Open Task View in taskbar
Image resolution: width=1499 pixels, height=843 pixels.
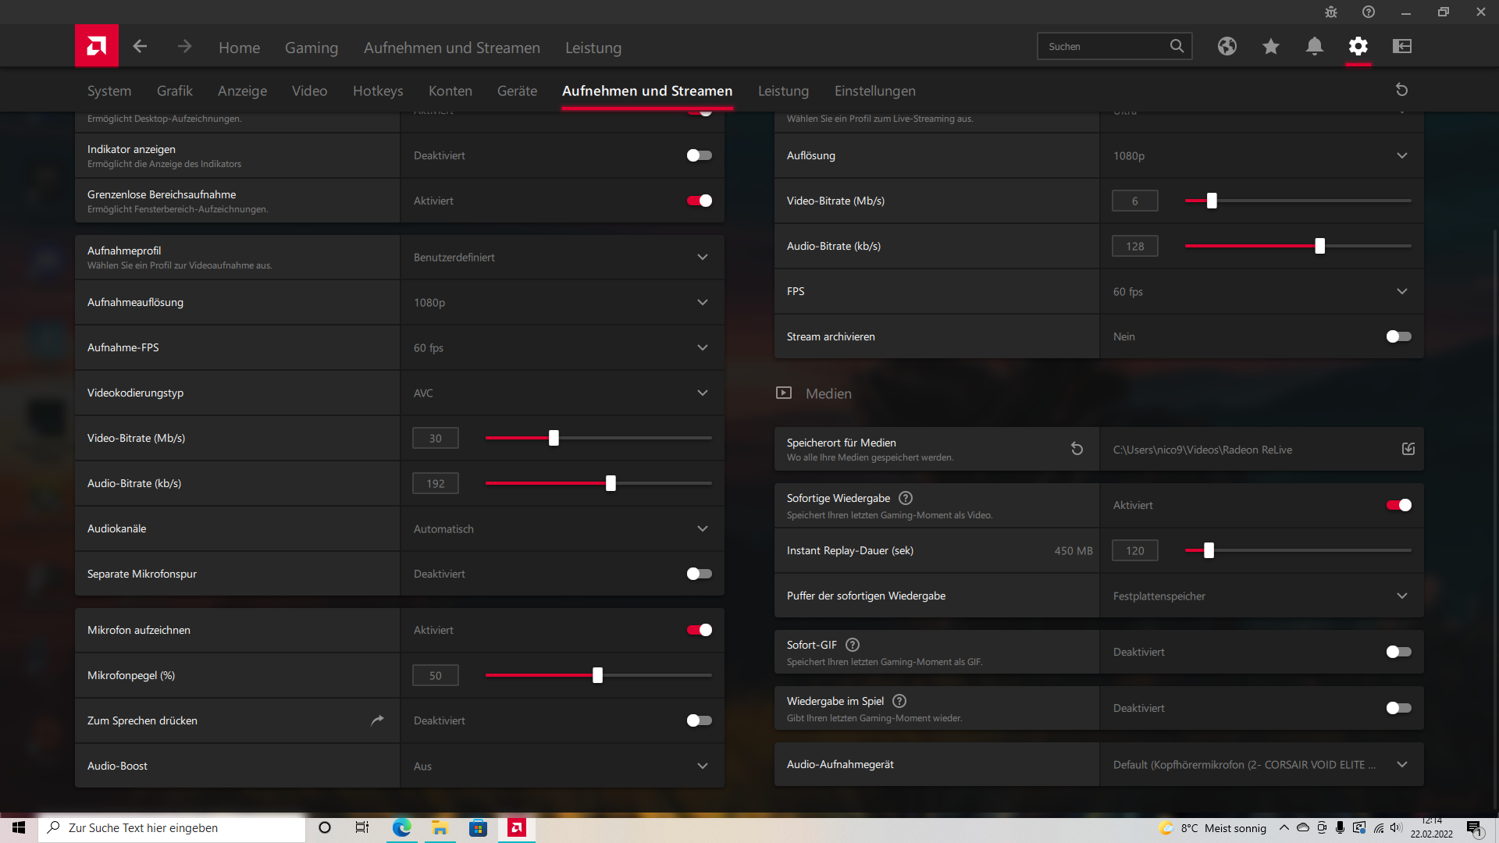tap(362, 827)
